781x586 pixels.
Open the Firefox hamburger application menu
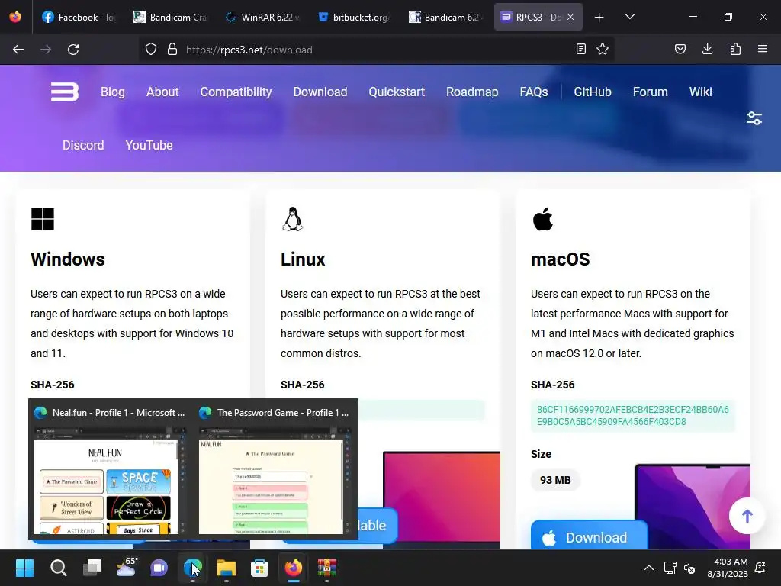click(x=763, y=50)
